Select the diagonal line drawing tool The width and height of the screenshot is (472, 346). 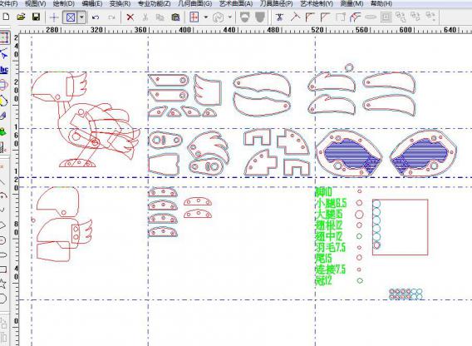pos(2,182)
